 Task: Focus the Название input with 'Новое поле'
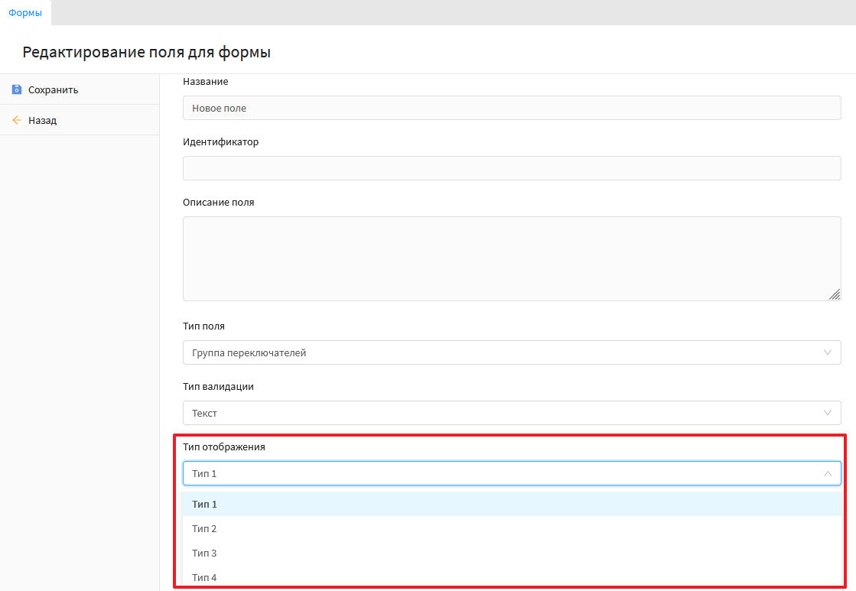(511, 108)
